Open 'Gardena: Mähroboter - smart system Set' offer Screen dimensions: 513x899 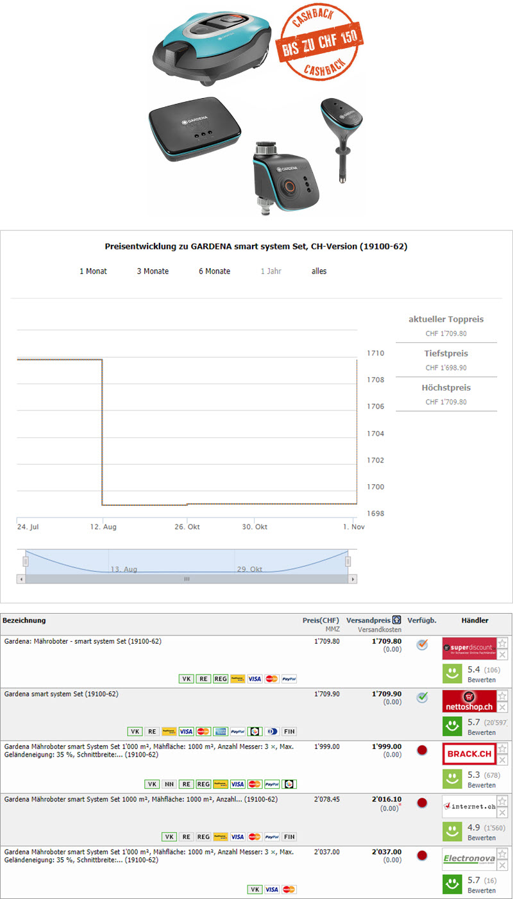point(83,641)
